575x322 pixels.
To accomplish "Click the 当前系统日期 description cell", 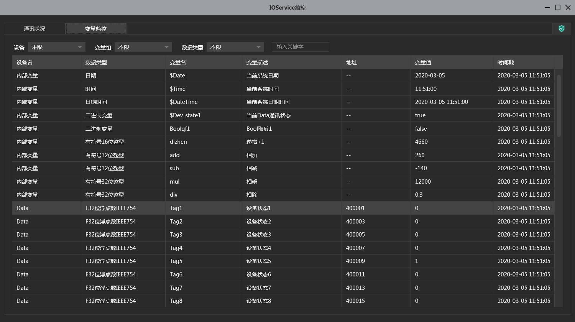I will coord(292,76).
